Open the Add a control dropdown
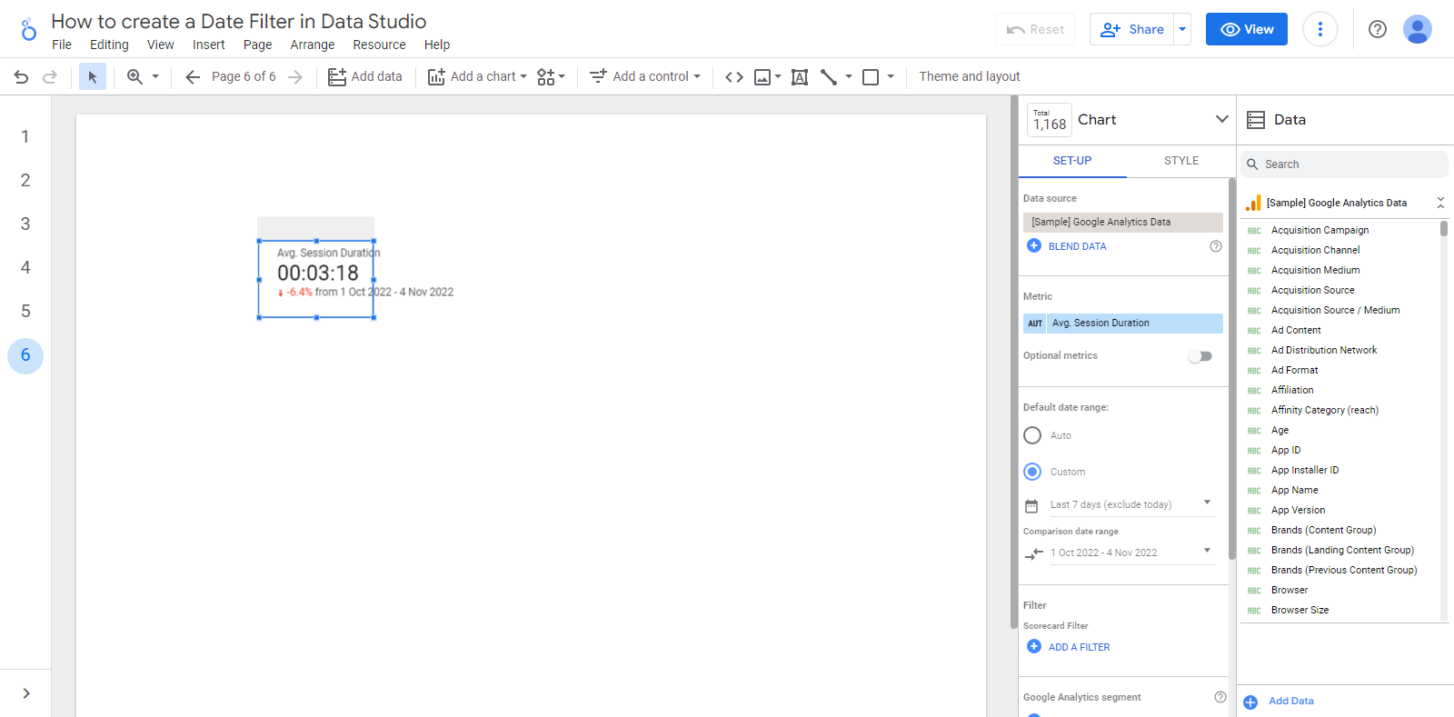The width and height of the screenshot is (1454, 717). pos(645,77)
